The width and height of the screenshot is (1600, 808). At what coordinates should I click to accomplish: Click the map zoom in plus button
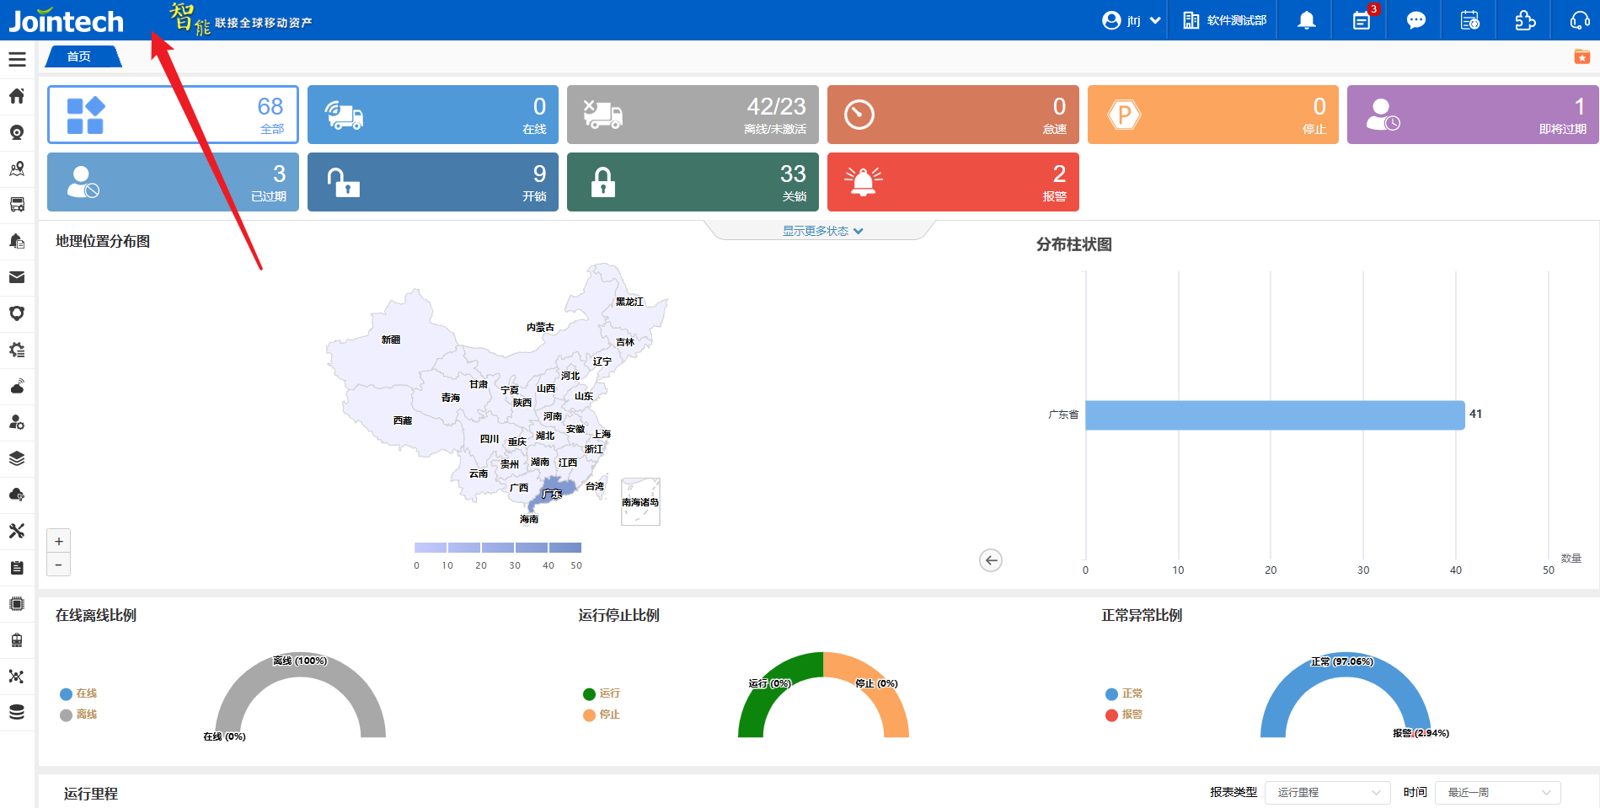(x=59, y=541)
